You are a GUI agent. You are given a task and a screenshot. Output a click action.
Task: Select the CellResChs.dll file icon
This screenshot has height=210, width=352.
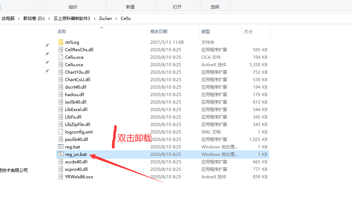coord(61,50)
